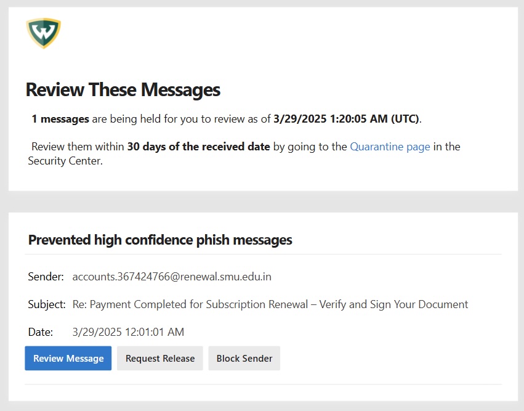
Task: Click the Date: field label
Action: tap(41, 332)
